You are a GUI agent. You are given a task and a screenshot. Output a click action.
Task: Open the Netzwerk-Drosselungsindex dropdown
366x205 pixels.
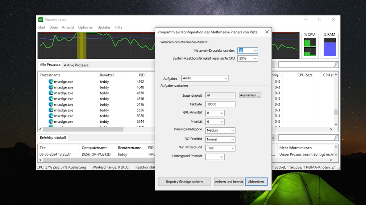tap(255, 51)
